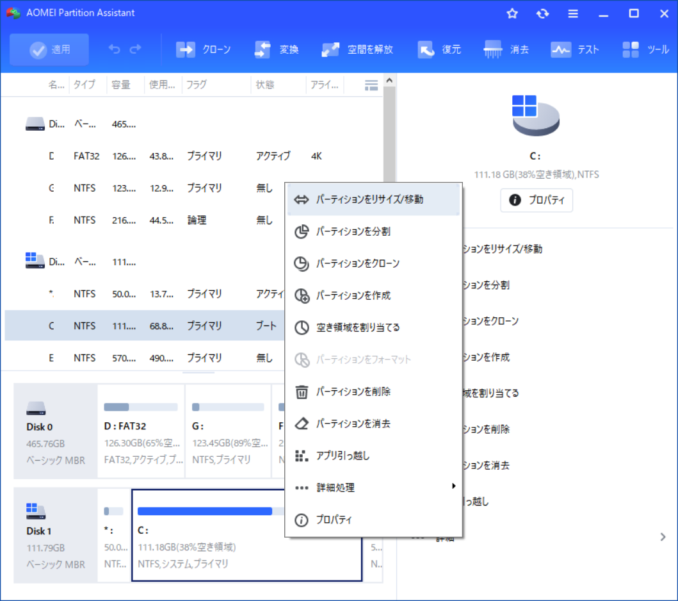Select the first disk row with 465 capacity
This screenshot has height=601, width=678.
click(193, 124)
